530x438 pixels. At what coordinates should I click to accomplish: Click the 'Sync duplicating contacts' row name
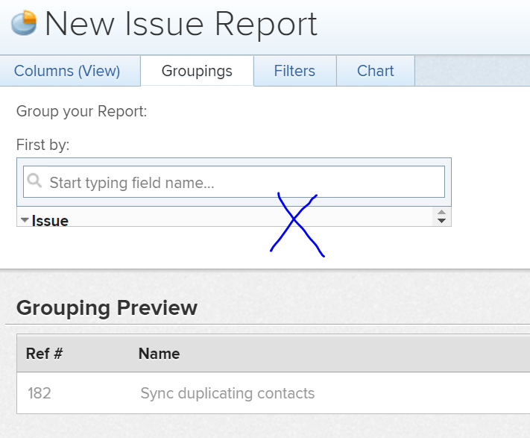[227, 393]
